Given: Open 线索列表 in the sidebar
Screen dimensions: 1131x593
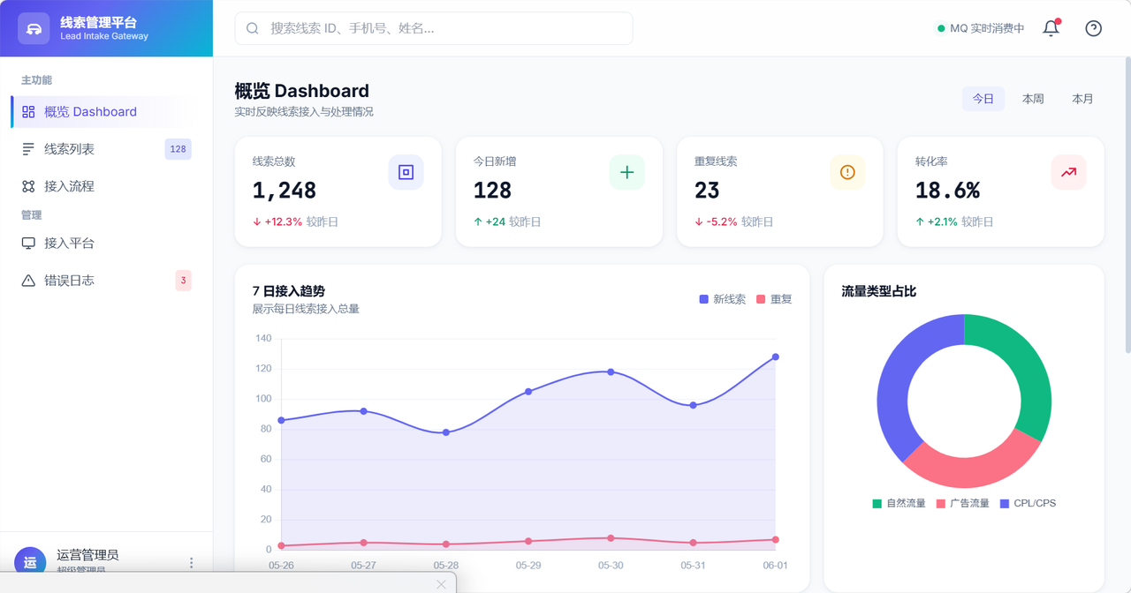Looking at the screenshot, I should point(106,149).
